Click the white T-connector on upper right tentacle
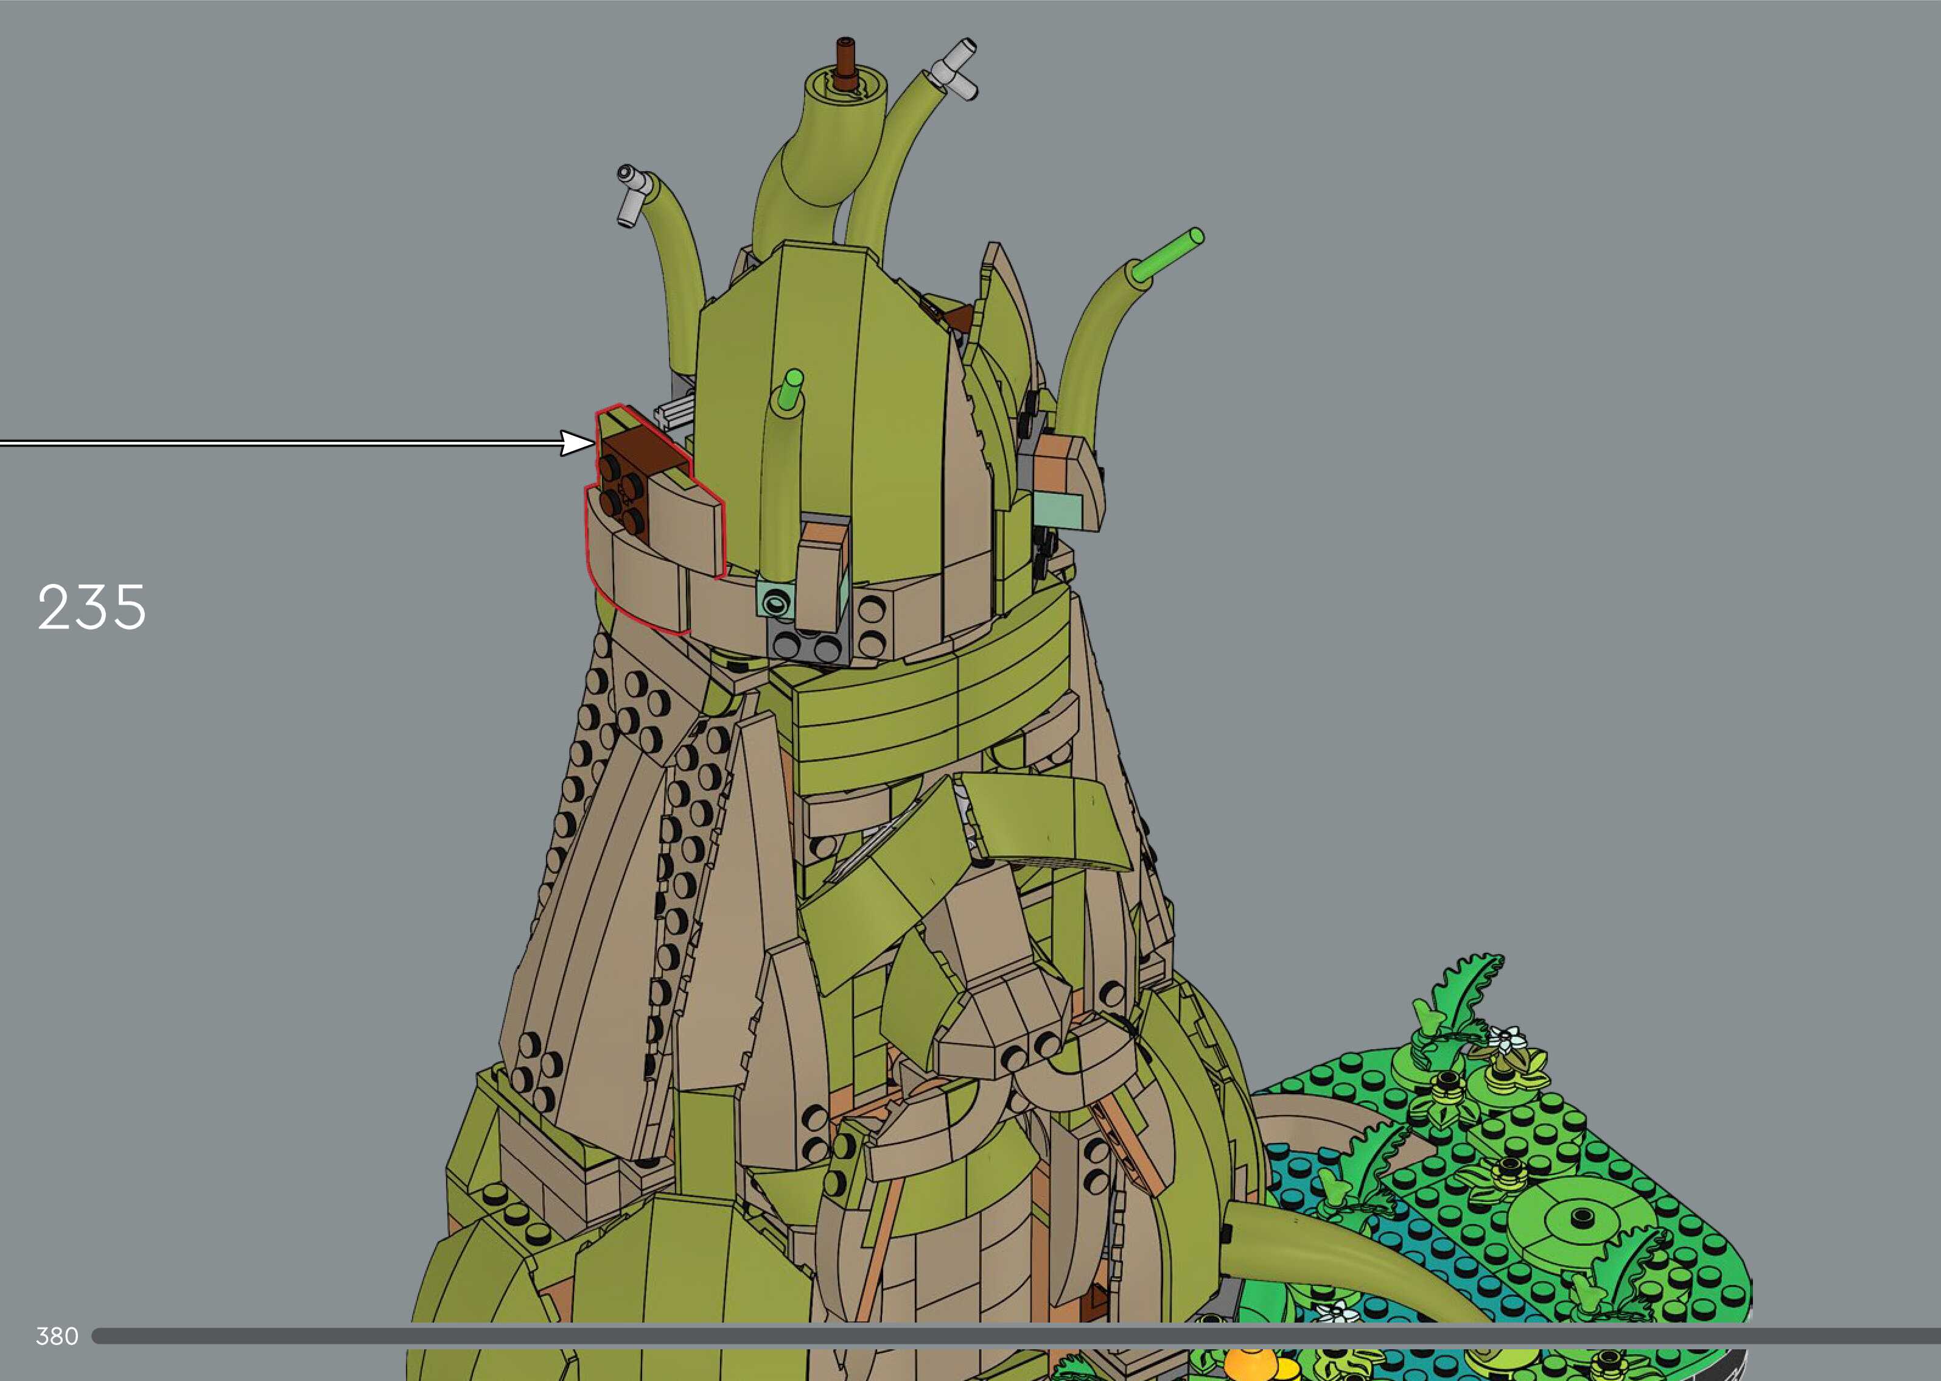The width and height of the screenshot is (1941, 1381). click(x=954, y=71)
